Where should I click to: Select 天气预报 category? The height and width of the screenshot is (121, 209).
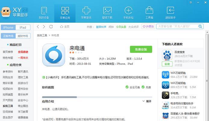click(8, 100)
